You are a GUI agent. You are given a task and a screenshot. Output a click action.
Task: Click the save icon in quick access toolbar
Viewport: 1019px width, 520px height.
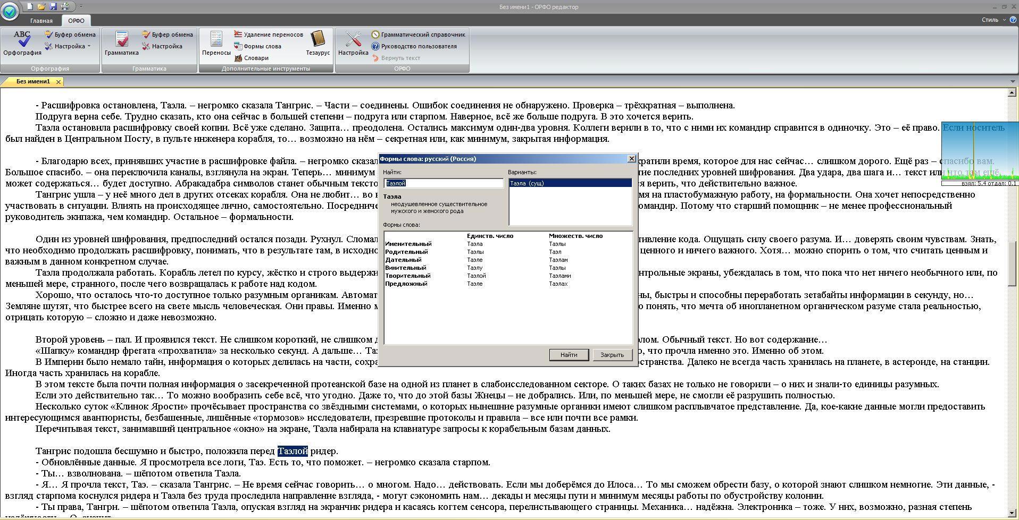click(x=53, y=7)
